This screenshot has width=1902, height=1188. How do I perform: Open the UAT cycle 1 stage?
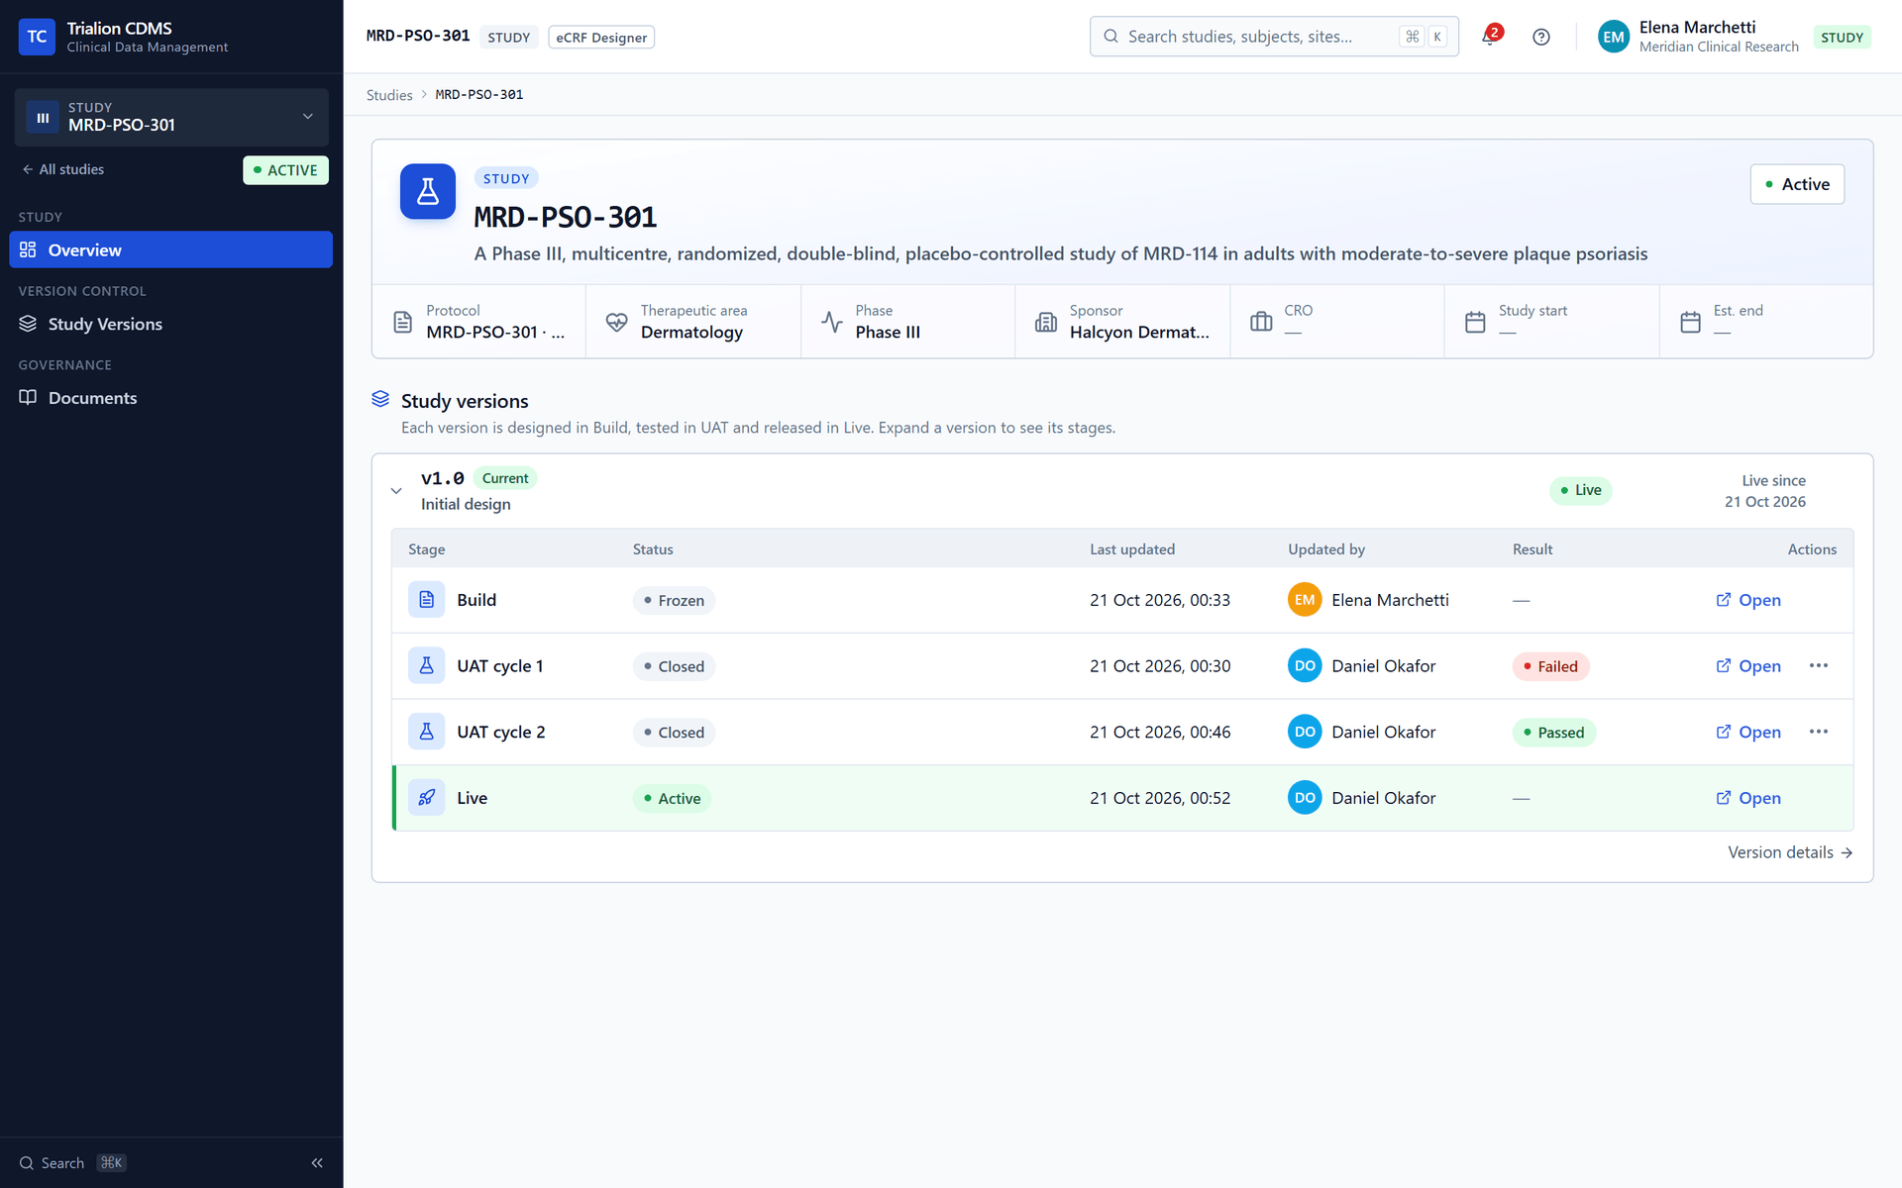click(1748, 666)
